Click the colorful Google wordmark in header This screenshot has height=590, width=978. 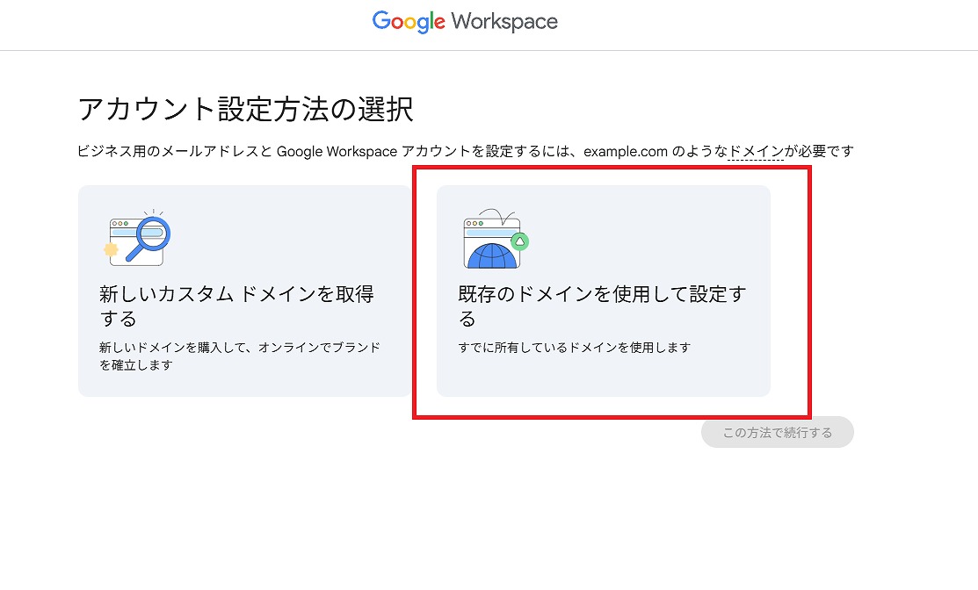click(409, 22)
